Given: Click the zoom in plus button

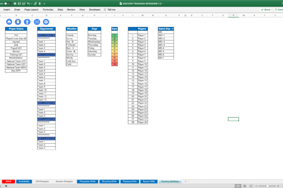Looking at the screenshot, I should point(278,186).
